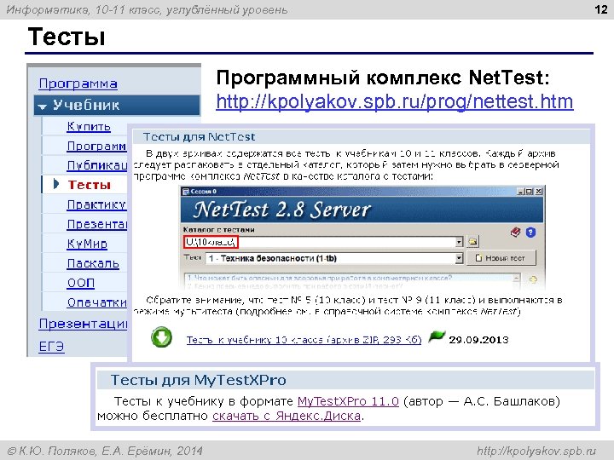Open the ЕГЭ sidebar link

(x=51, y=347)
